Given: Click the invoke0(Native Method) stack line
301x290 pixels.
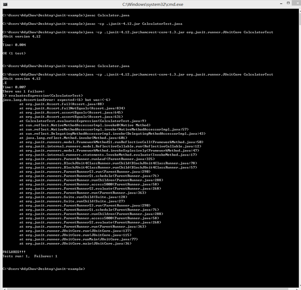Looking at the screenshot, I should coord(85,125).
